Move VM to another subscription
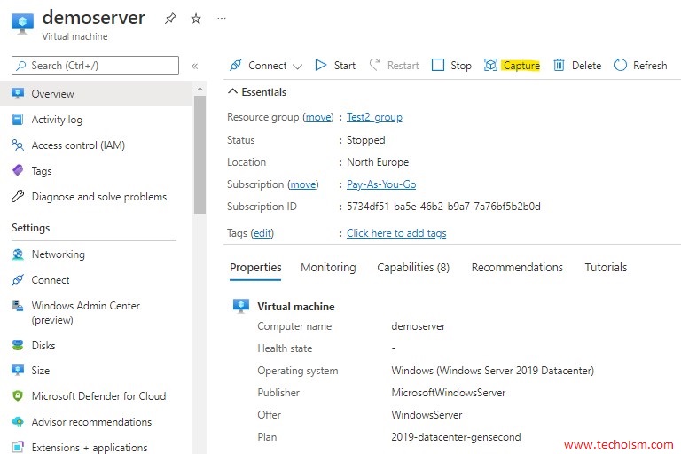 click(x=302, y=184)
